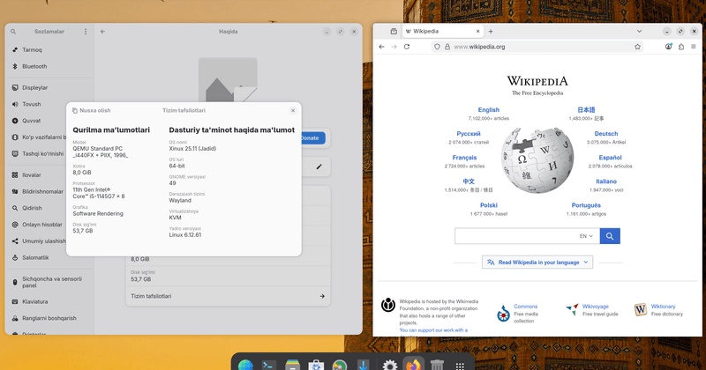Click the You can support our work link

pyautogui.click(x=433, y=330)
